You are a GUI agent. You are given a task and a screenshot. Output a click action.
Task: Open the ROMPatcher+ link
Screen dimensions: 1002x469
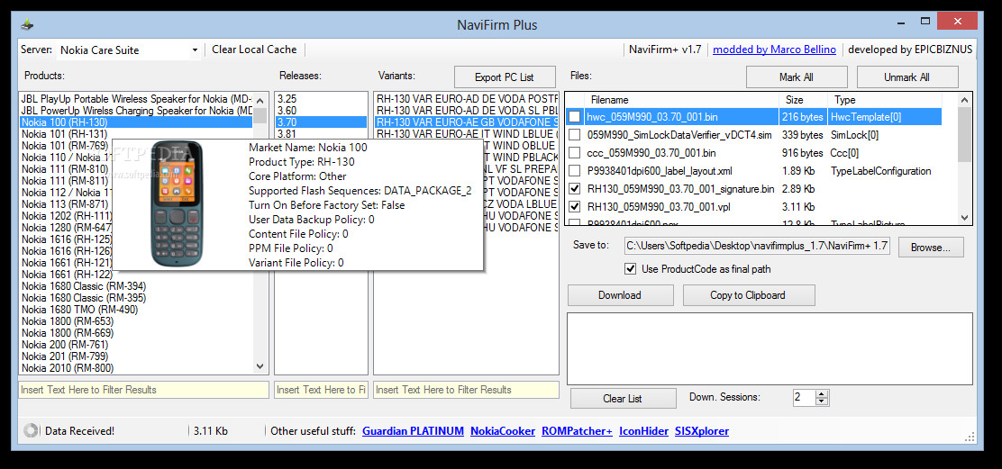(577, 430)
